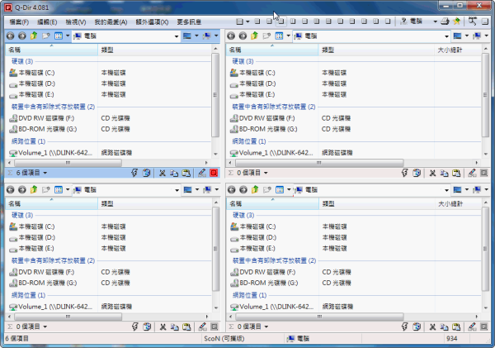
Task: Paste into the upper-right pane
Action: [x=456, y=173]
